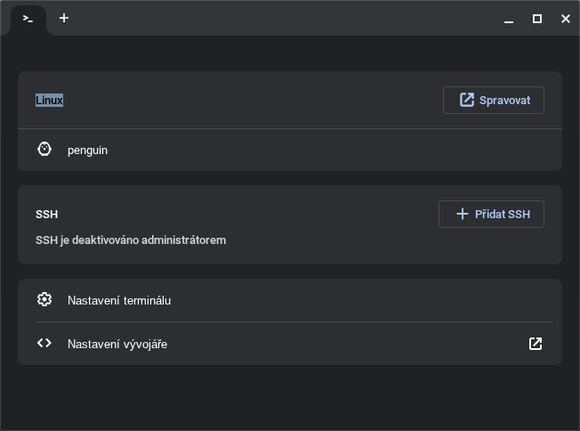This screenshot has width=580, height=431.
Task: Click the Spravovat button
Action: point(494,101)
